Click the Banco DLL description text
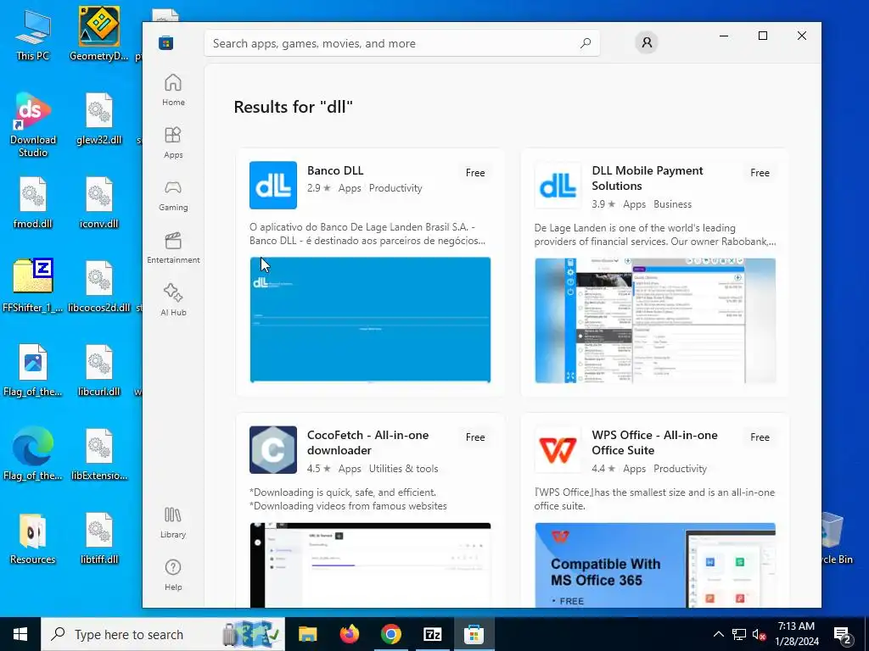The width and height of the screenshot is (869, 651). click(367, 234)
